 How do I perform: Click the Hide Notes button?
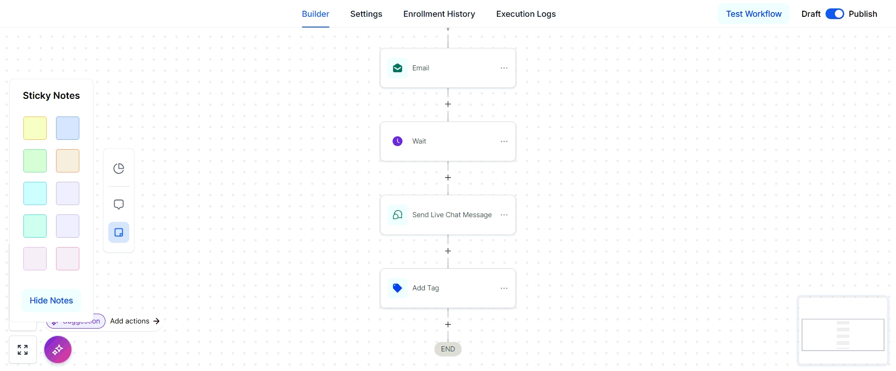click(x=51, y=301)
